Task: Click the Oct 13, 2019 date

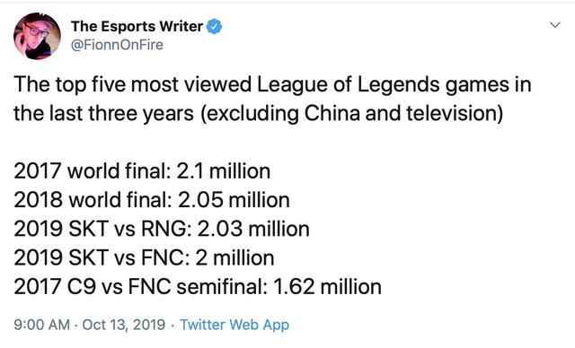Action: tap(124, 325)
